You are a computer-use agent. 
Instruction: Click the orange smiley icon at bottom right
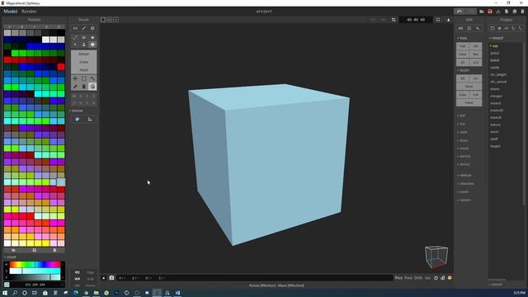pos(450,278)
